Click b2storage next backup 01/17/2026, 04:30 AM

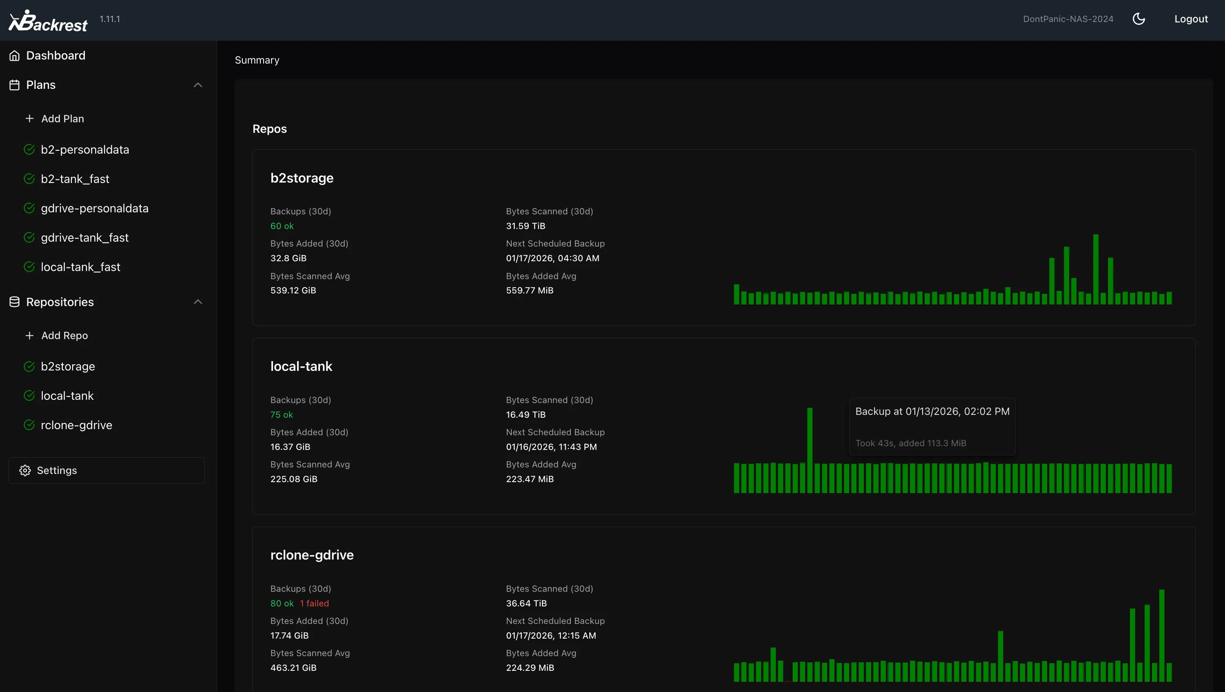(x=553, y=258)
